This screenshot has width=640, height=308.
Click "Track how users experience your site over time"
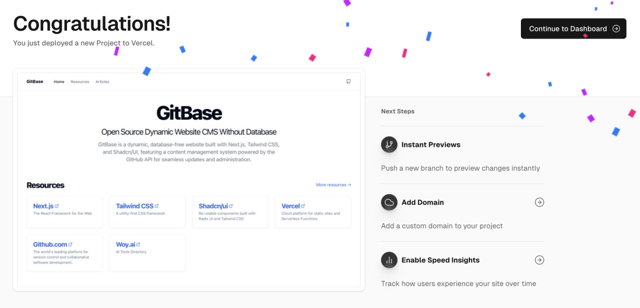click(x=458, y=284)
